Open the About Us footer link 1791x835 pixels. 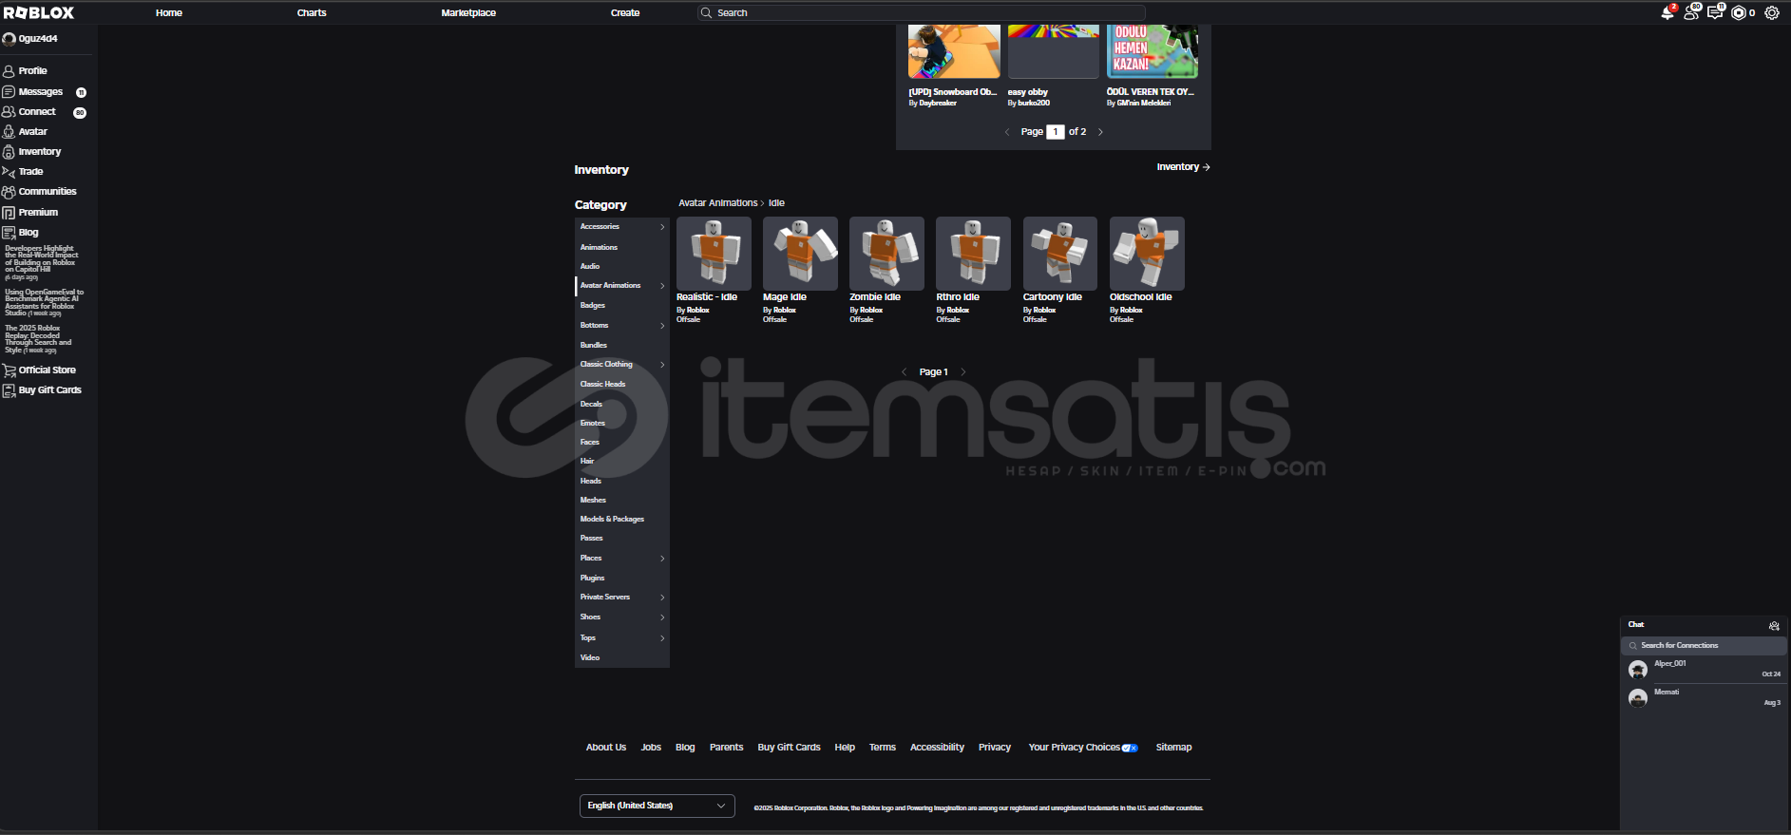pos(606,748)
